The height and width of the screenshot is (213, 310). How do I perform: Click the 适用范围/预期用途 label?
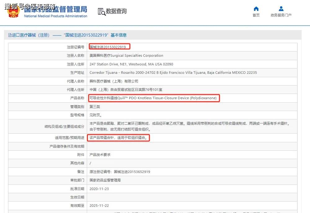69,138
